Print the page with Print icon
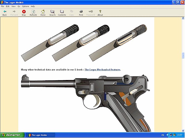The width and height of the screenshot is (185, 138). coord(81,13)
